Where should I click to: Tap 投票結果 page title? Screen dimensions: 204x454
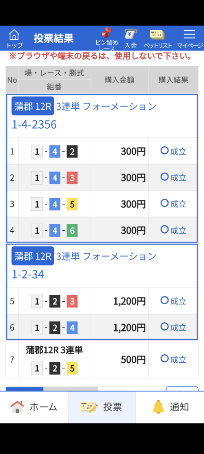(x=54, y=38)
